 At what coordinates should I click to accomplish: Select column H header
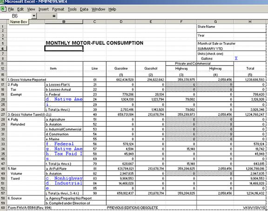[250, 22]
